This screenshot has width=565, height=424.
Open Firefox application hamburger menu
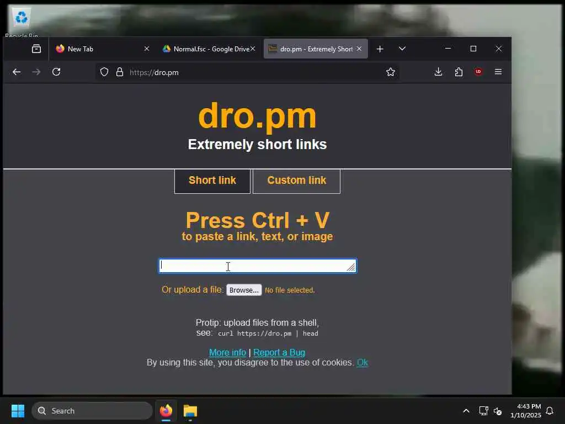pos(498,72)
